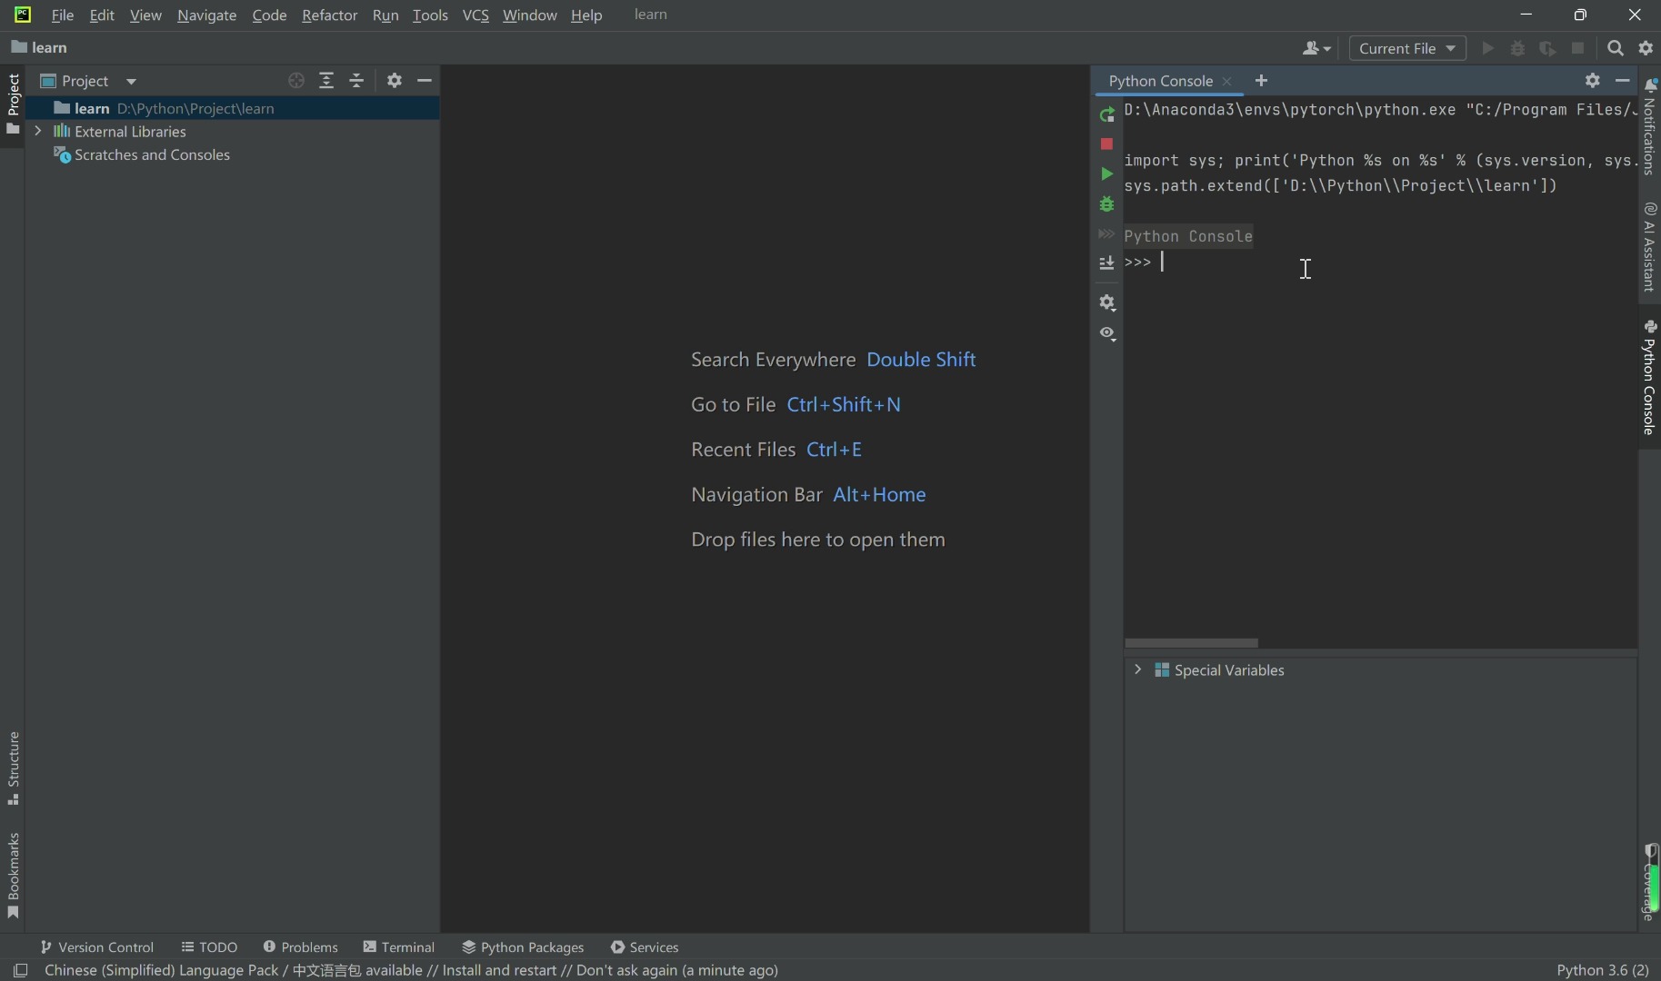Viewport: 1661px width, 981px height.
Task: Toggle Show Variables eye icon in console
Action: click(x=1106, y=333)
